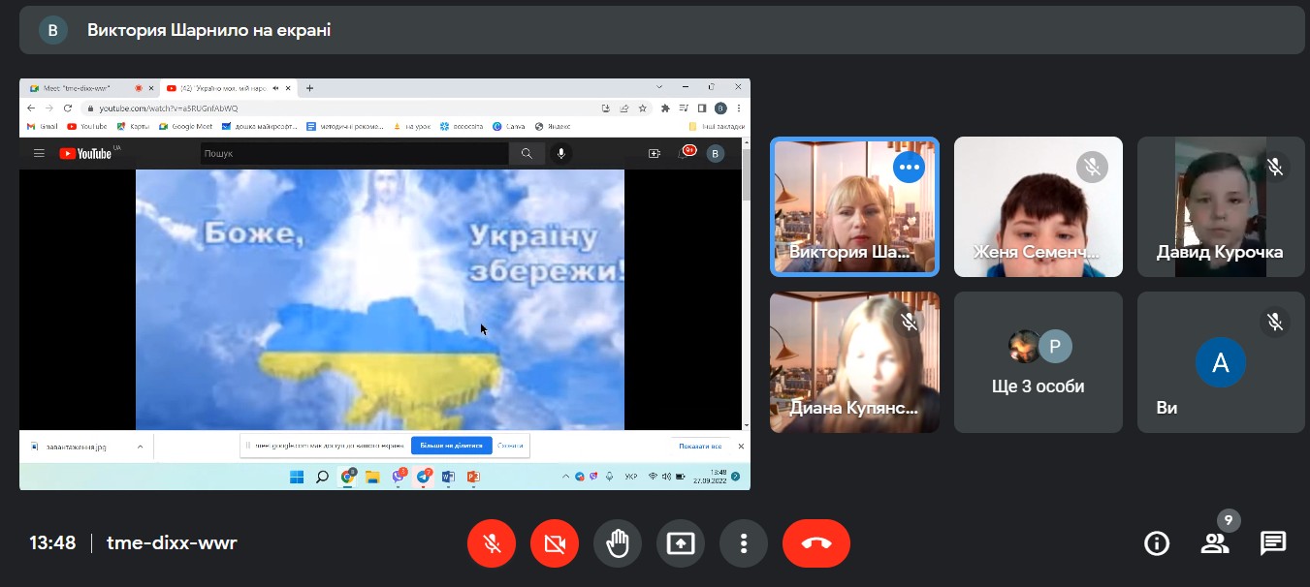The width and height of the screenshot is (1310, 587).
Task: Click 'Показати все' downloads link
Action: coord(700,447)
